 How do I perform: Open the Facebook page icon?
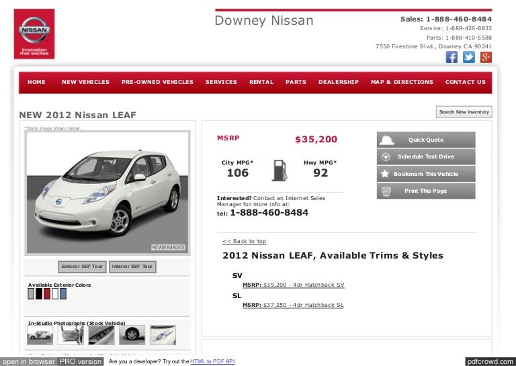click(451, 57)
